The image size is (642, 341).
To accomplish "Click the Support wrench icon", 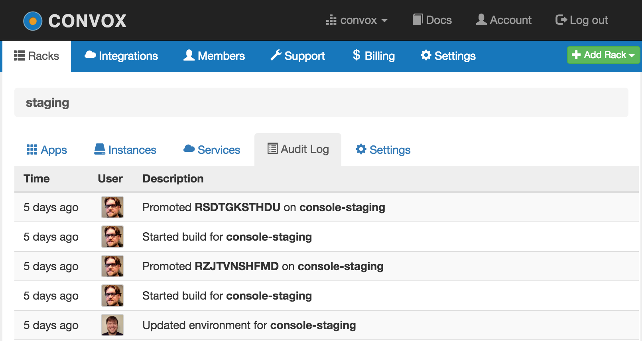I will click(x=276, y=55).
